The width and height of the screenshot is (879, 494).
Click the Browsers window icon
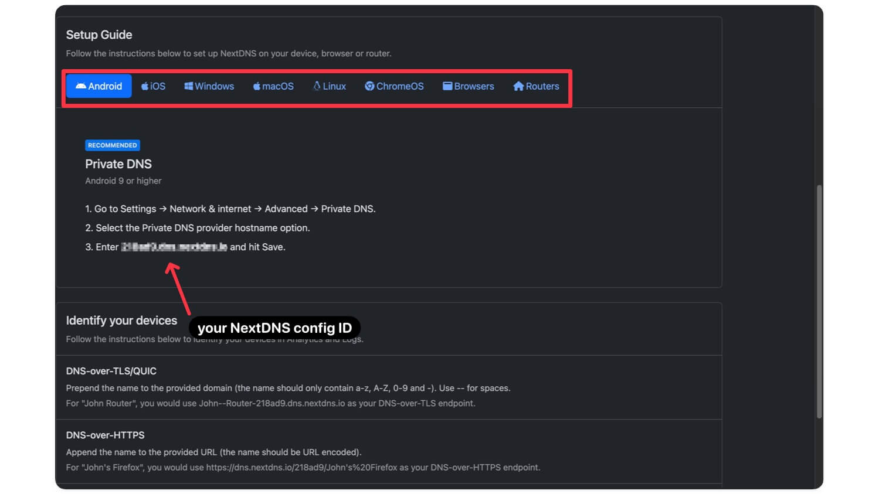(x=447, y=86)
